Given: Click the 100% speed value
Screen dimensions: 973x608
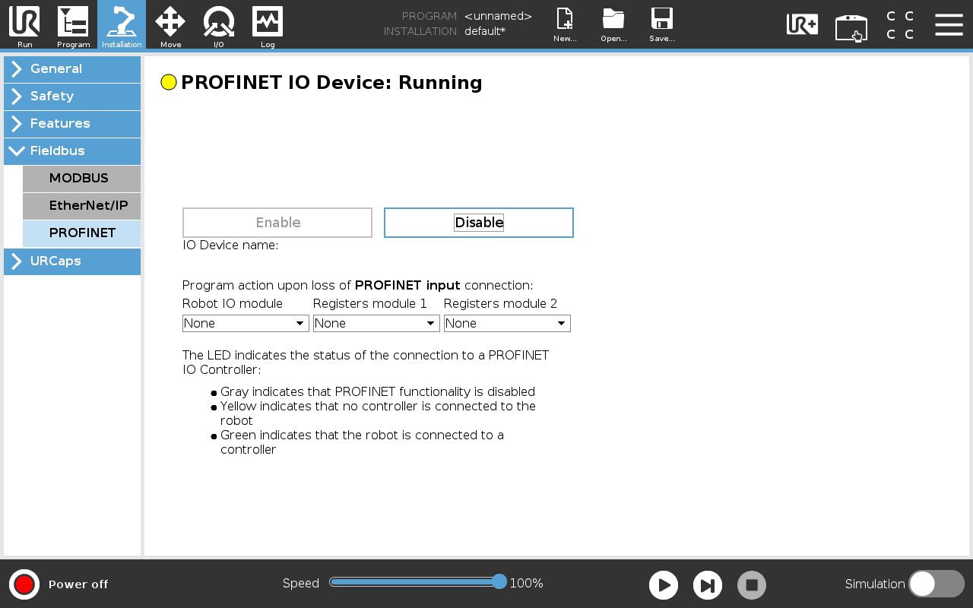Looking at the screenshot, I should click(526, 584).
